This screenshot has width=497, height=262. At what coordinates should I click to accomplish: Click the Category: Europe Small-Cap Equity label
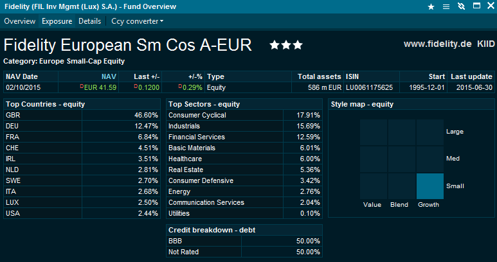click(x=64, y=62)
